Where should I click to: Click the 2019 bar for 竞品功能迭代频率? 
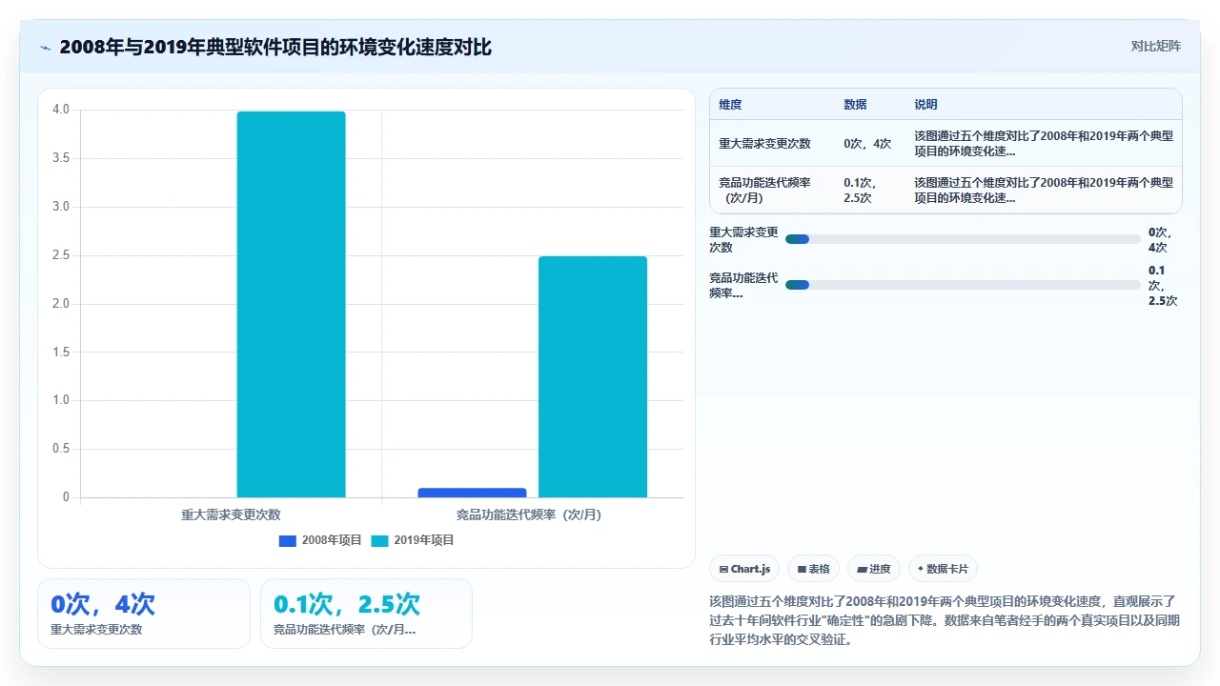pyautogui.click(x=593, y=376)
